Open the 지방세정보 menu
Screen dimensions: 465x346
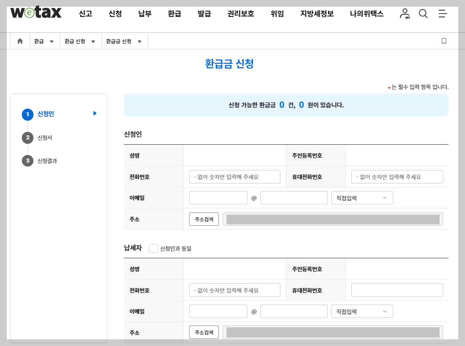pyautogui.click(x=317, y=14)
